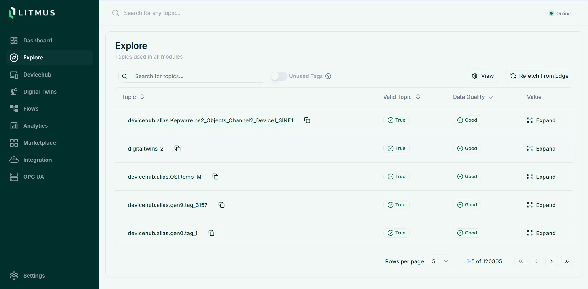588x289 pixels.
Task: Click the Unused Tags help icon
Action: coord(328,76)
